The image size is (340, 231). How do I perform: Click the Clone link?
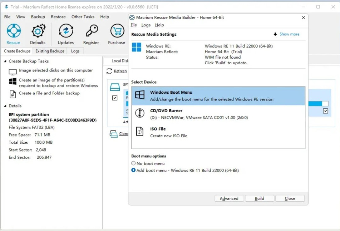tap(124, 134)
